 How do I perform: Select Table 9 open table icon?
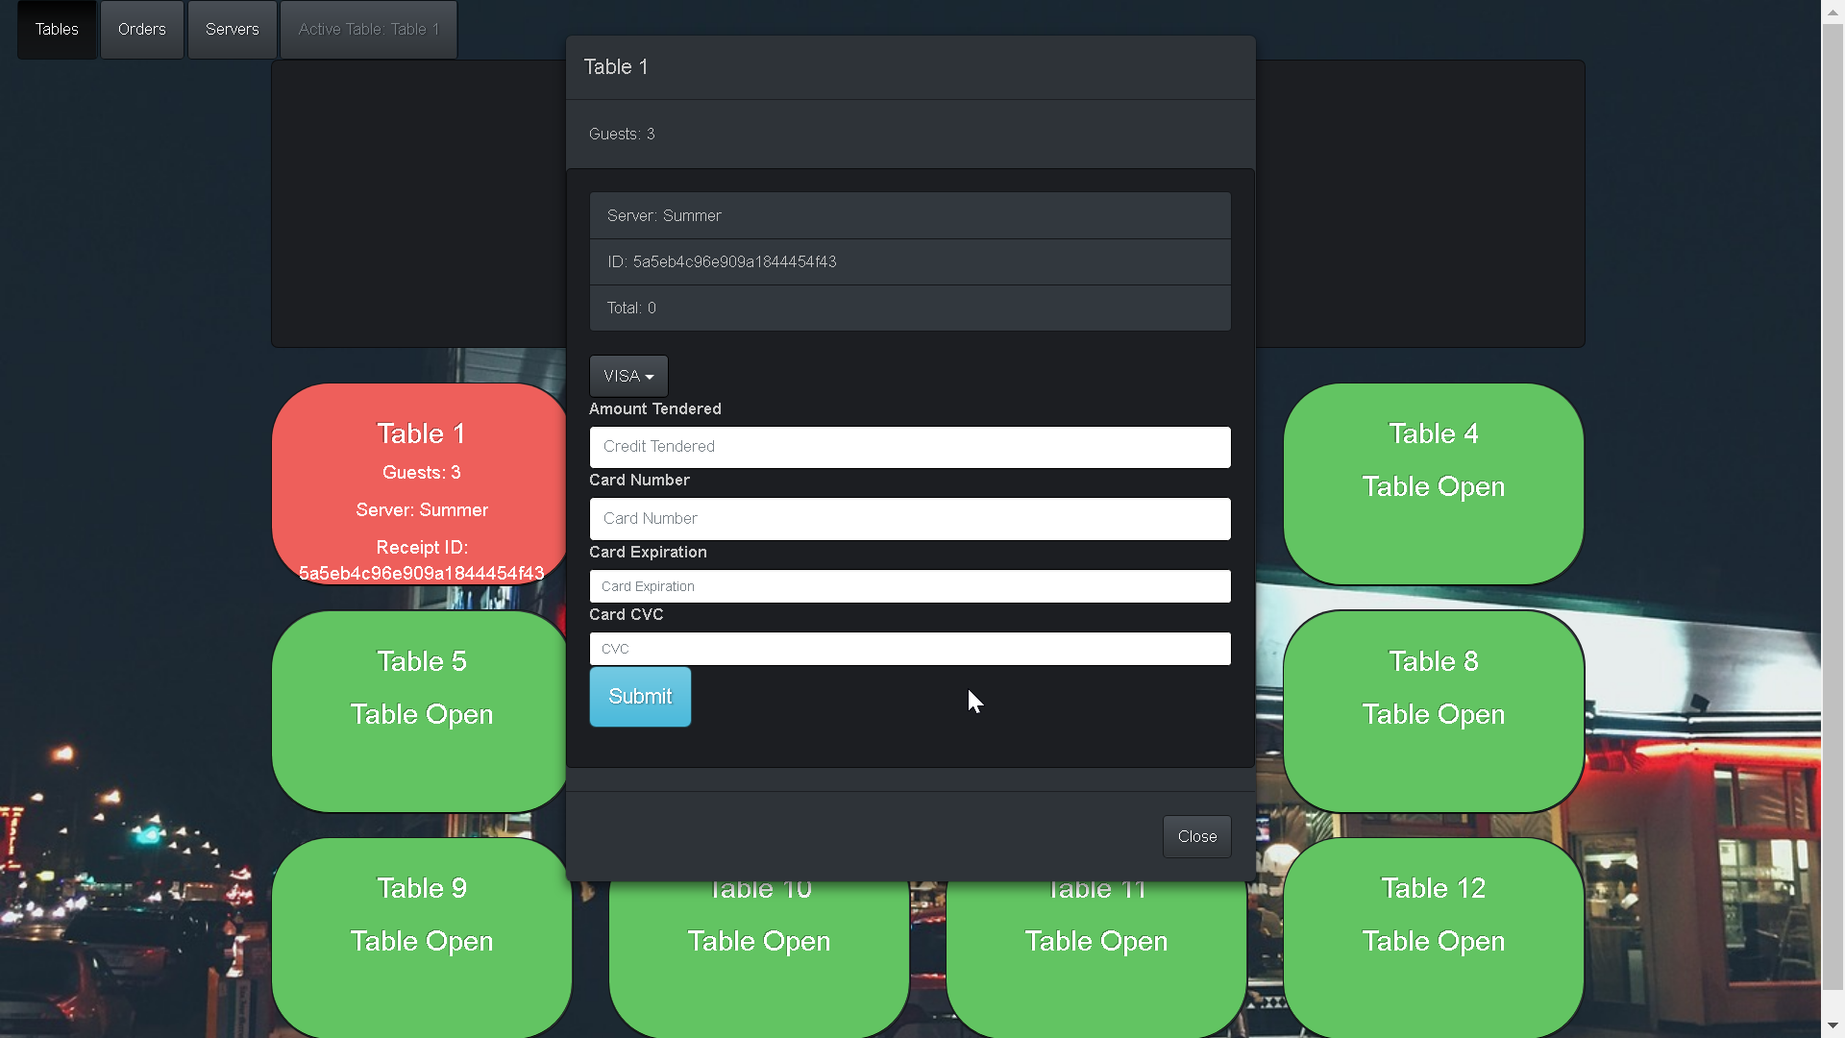(x=421, y=939)
